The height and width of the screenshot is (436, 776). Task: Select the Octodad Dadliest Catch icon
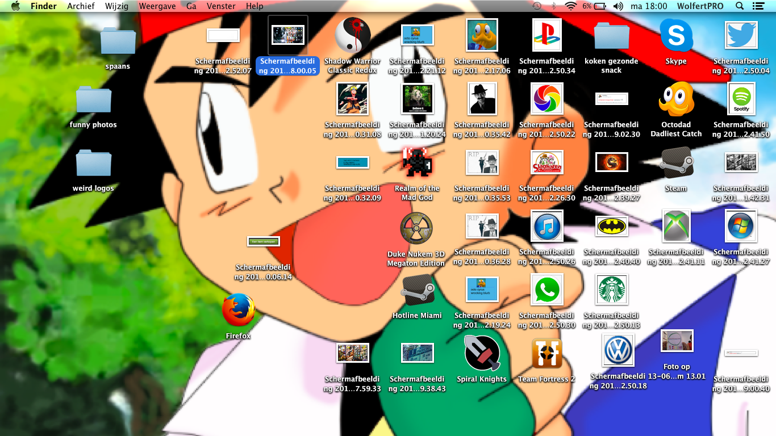point(676,99)
